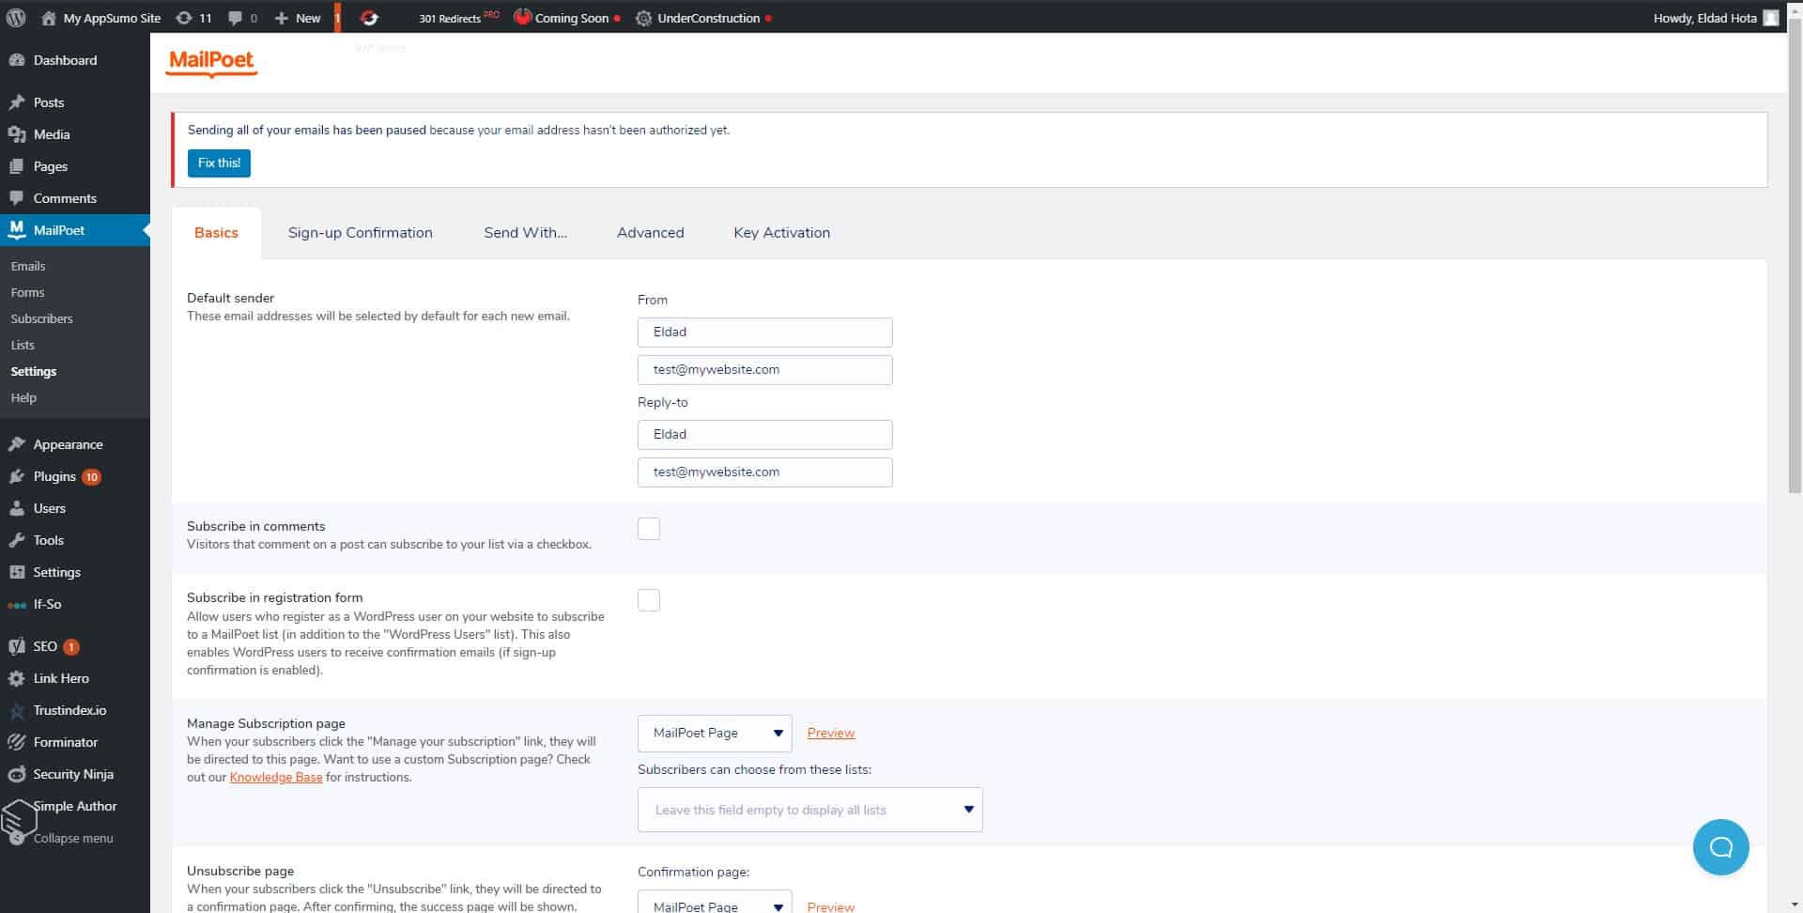Switch to Sign-up Confirmation tab
The image size is (1803, 913).
click(361, 233)
